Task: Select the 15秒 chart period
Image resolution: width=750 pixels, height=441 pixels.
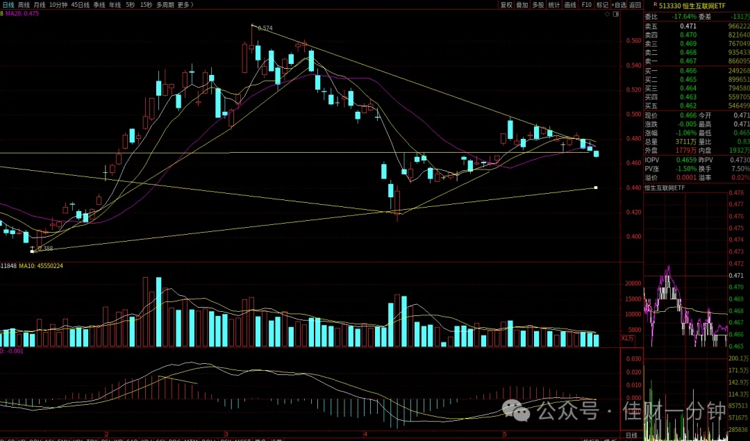Action: pos(147,5)
